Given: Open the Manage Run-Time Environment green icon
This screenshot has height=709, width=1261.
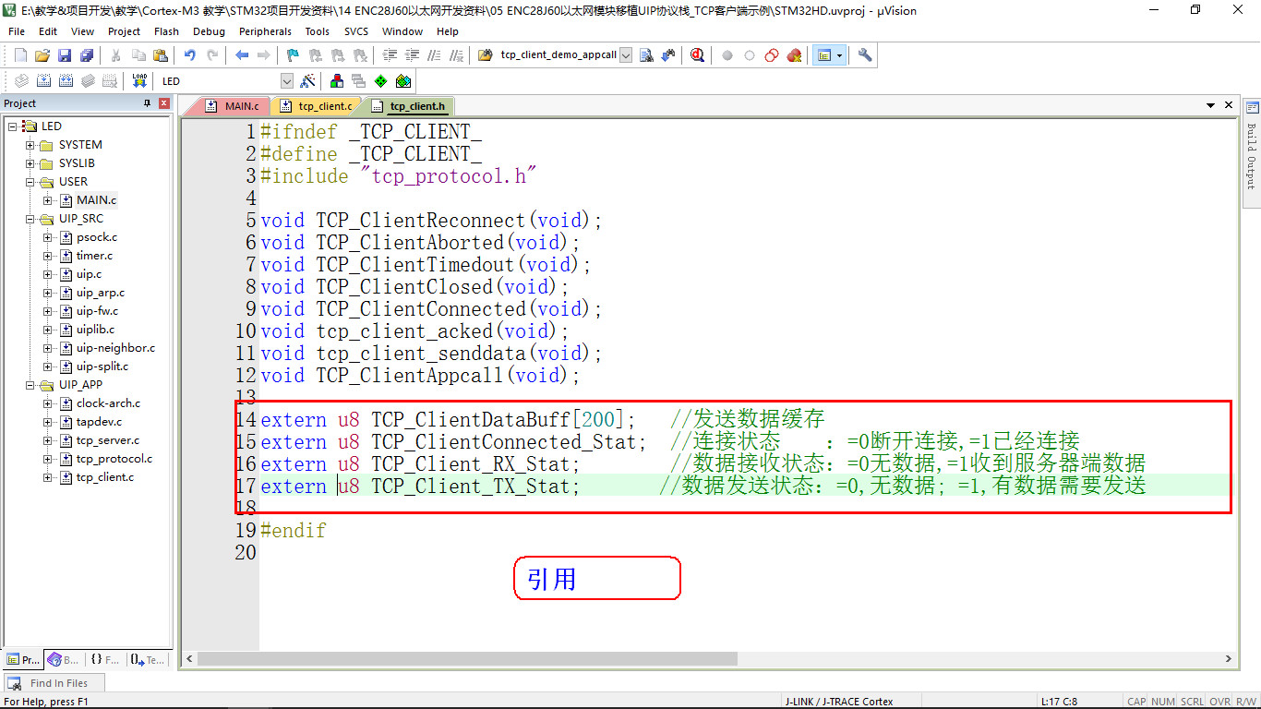Looking at the screenshot, I should click(x=380, y=81).
